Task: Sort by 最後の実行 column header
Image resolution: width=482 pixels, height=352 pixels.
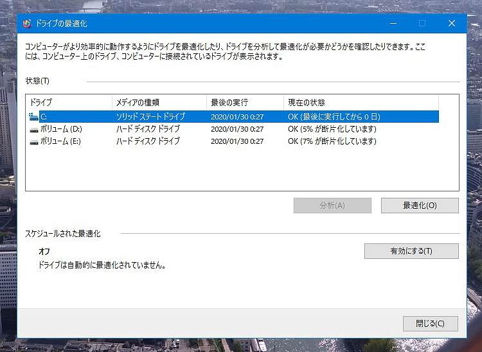Action: [x=245, y=102]
